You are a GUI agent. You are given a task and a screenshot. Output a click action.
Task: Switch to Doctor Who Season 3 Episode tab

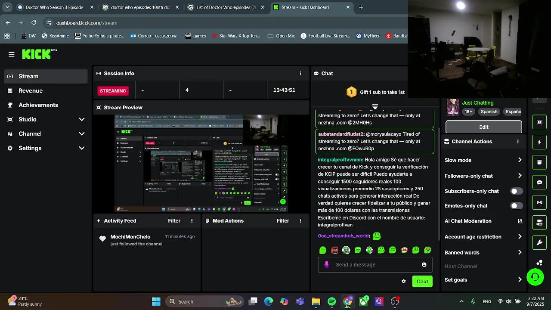(55, 7)
